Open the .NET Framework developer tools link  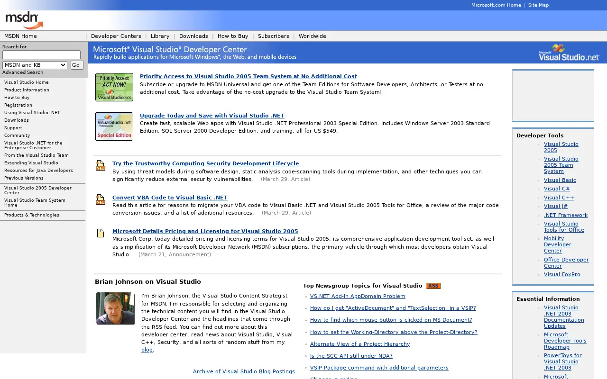[566, 215]
